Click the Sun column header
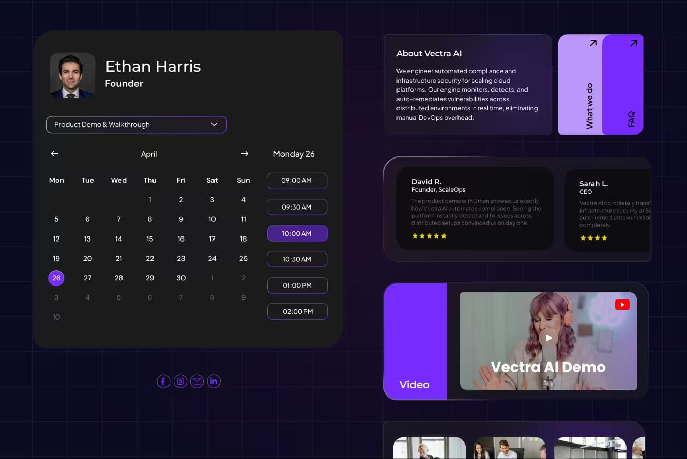687x459 pixels. point(243,180)
